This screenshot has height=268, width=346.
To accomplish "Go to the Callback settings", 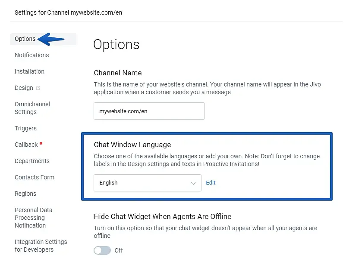I will [x=26, y=145].
